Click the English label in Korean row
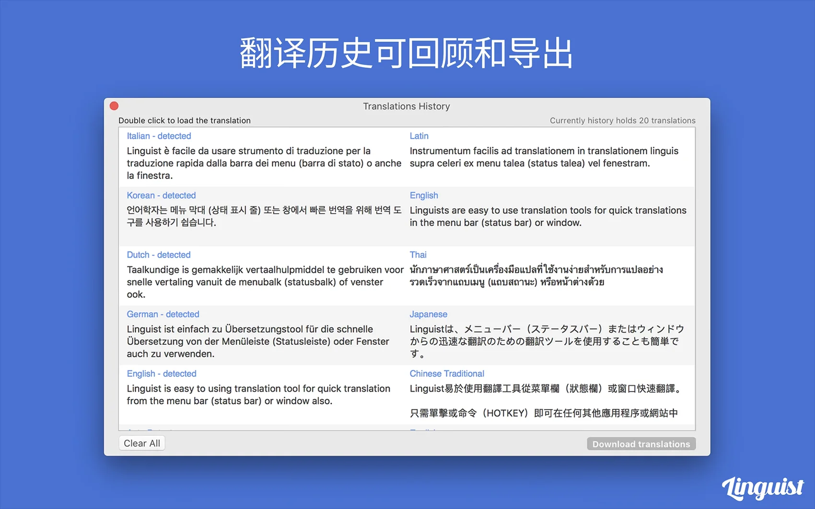The image size is (815, 509). pos(424,195)
